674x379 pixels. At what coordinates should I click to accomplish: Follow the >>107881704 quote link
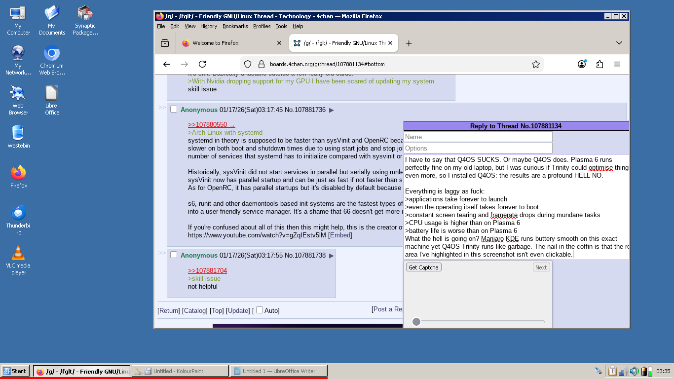coord(207,270)
